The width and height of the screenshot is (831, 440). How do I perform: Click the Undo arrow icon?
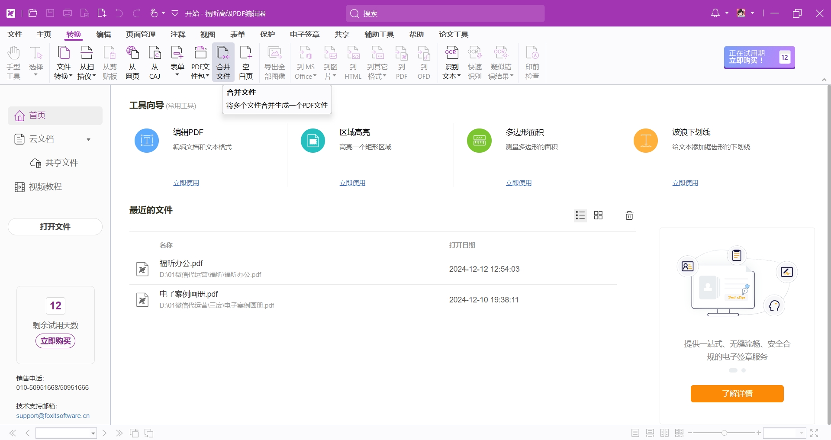point(119,13)
